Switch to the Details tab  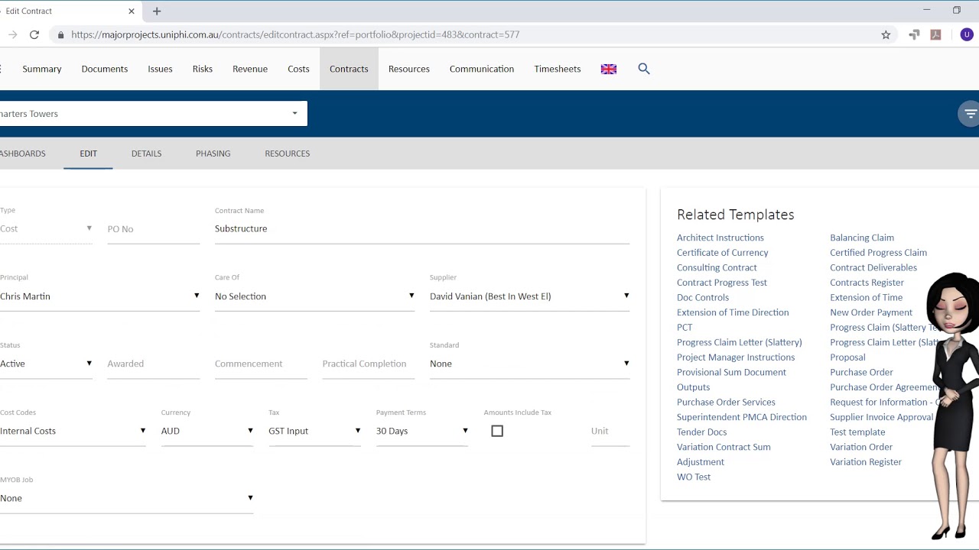pyautogui.click(x=146, y=154)
